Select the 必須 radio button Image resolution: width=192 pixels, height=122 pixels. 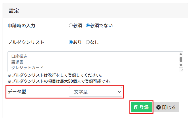click(x=71, y=26)
